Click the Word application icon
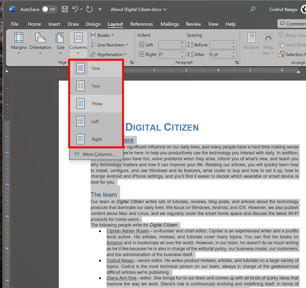 tap(12, 9)
